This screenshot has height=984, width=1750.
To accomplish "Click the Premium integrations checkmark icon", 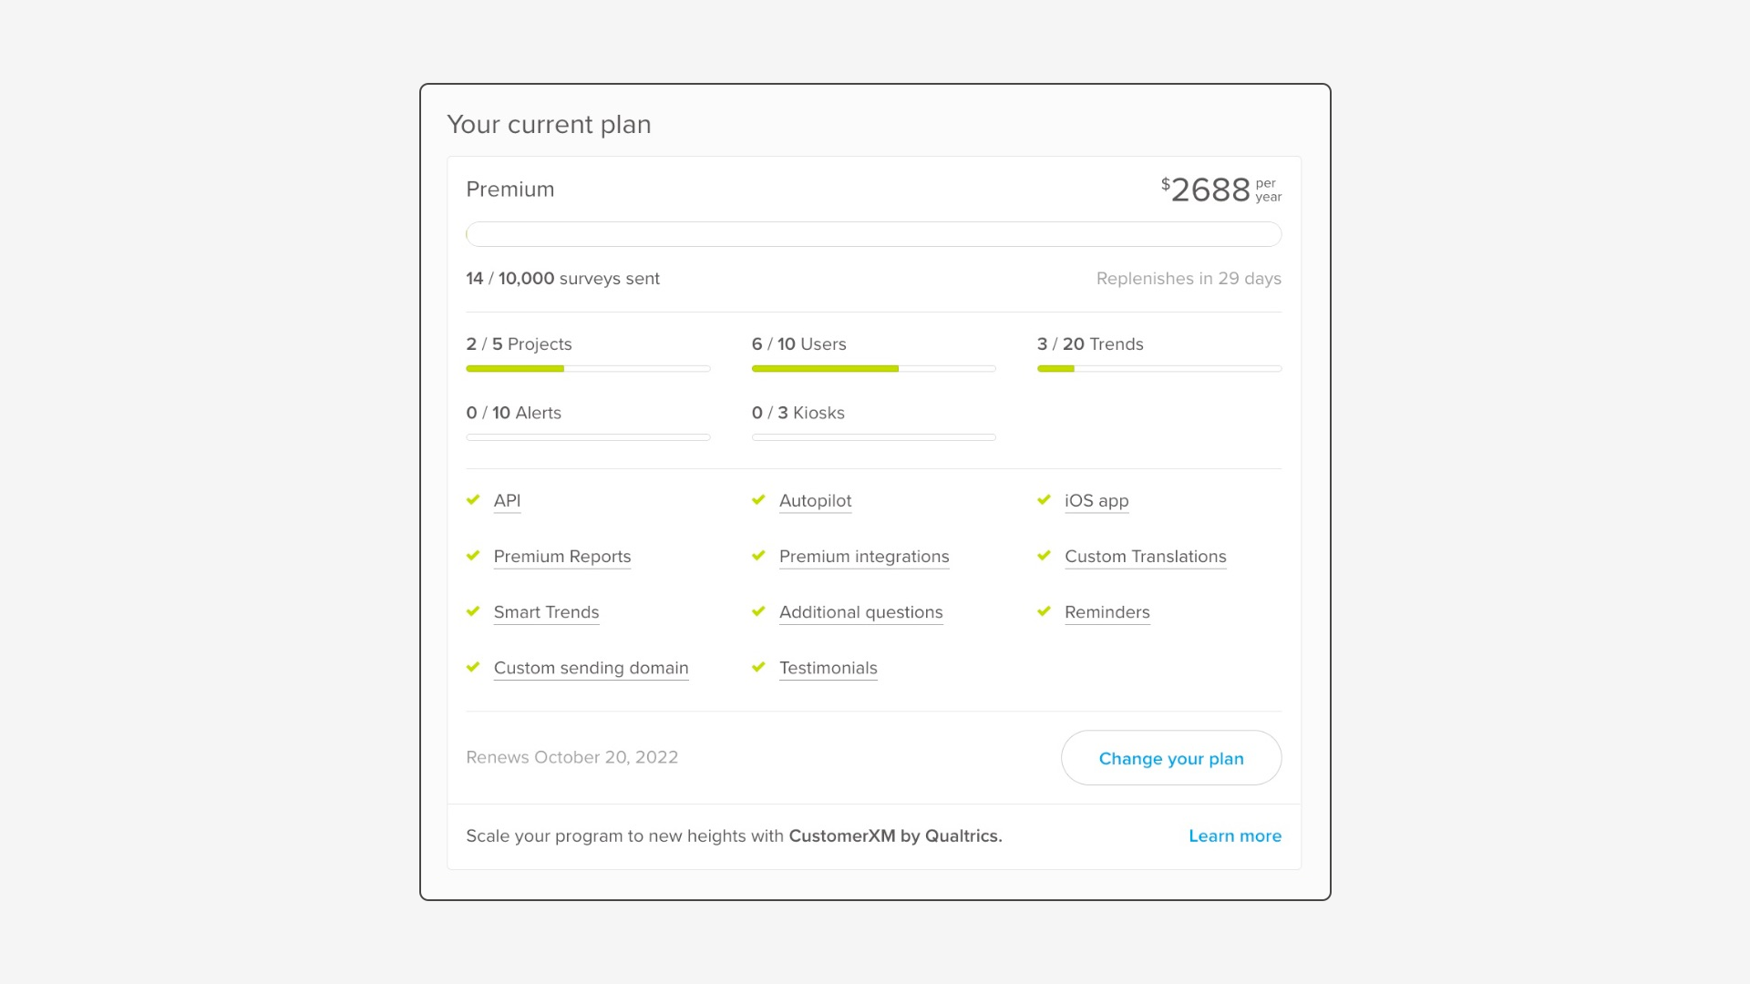I will click(759, 555).
